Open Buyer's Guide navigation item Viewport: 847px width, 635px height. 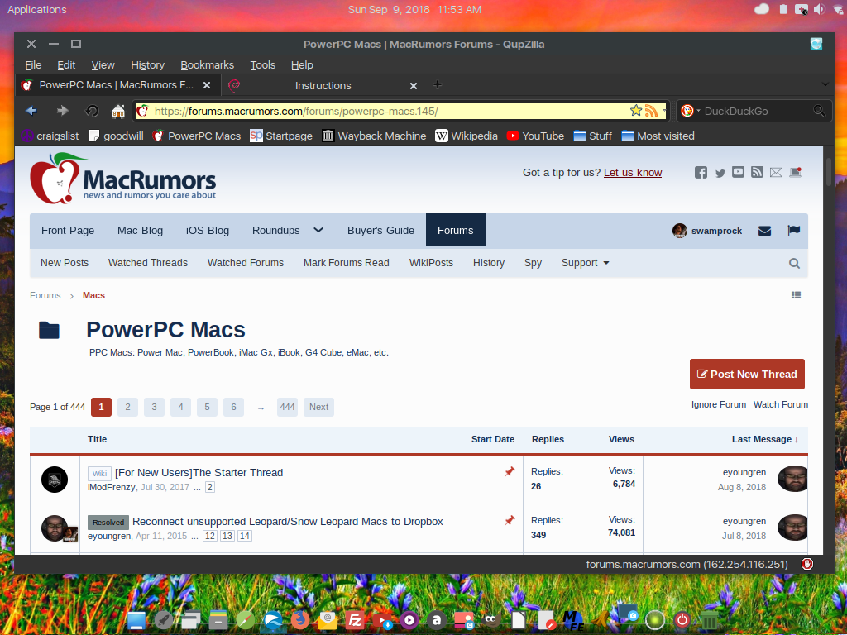tap(380, 230)
